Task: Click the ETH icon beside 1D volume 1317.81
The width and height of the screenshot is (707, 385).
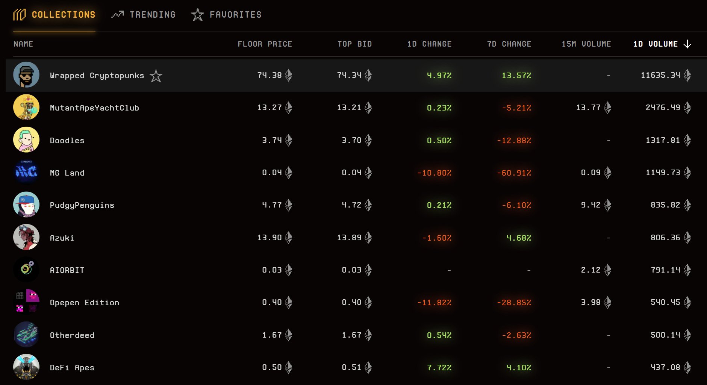Action: (x=687, y=140)
